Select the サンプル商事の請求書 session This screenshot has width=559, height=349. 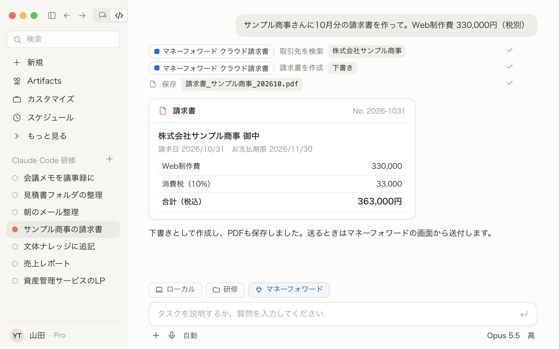(63, 229)
